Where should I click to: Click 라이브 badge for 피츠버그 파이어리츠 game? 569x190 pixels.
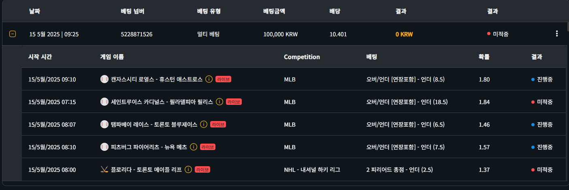(x=208, y=147)
